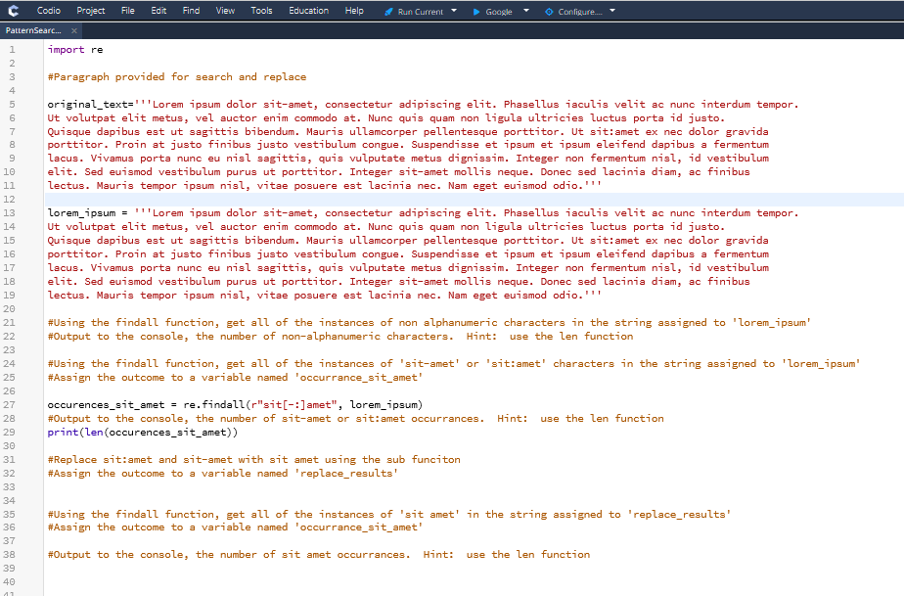Click the line 35 comment about 'sit amet' in 'replace_results'
904x596 pixels.
pyautogui.click(x=389, y=514)
